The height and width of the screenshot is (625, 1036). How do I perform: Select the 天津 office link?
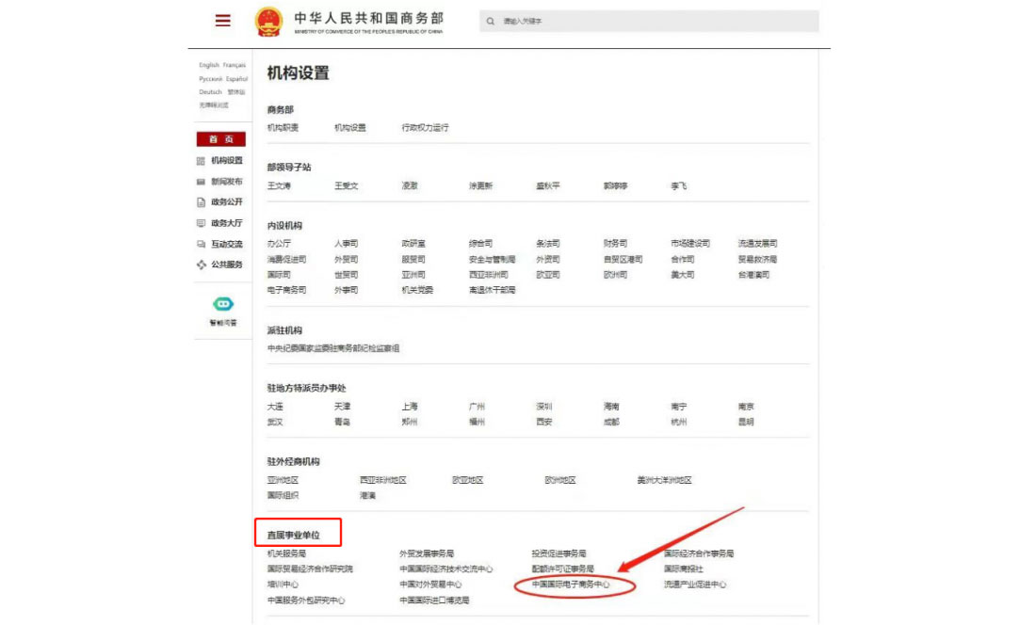(342, 407)
